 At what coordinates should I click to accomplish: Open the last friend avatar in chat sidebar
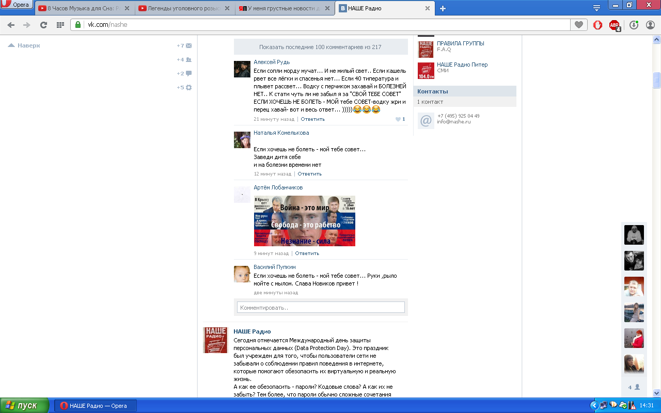634,364
